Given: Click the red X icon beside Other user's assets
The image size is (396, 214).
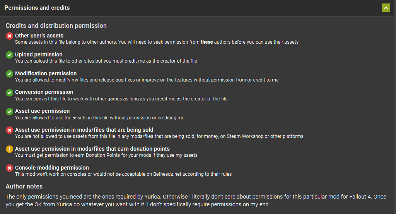Looking at the screenshot, I should pos(10,36).
